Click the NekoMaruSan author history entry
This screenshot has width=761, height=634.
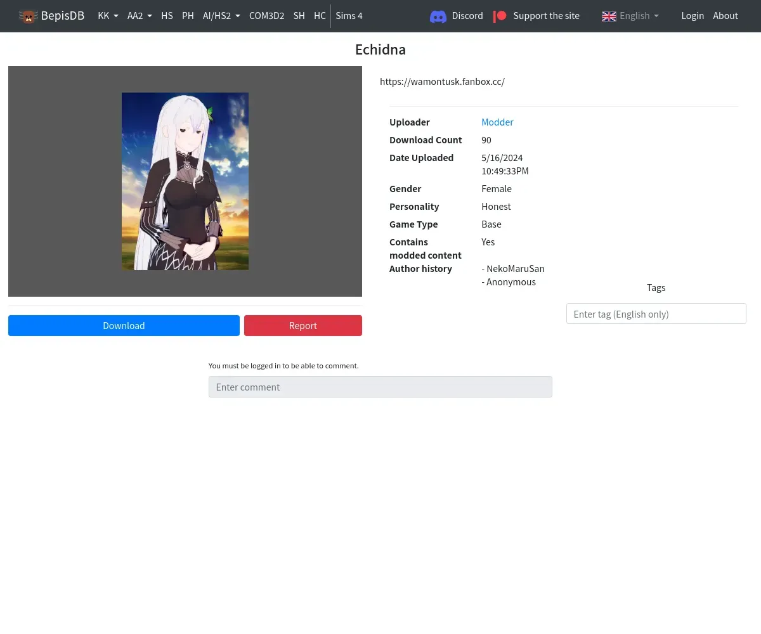tap(513, 269)
